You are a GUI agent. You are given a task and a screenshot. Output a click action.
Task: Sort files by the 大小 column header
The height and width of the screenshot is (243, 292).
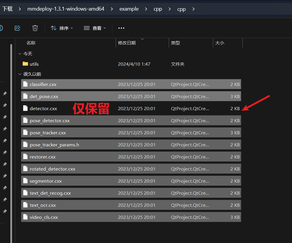[x=220, y=43]
